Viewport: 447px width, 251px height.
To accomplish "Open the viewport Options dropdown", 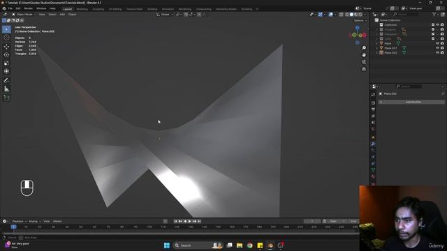I will (360, 20).
